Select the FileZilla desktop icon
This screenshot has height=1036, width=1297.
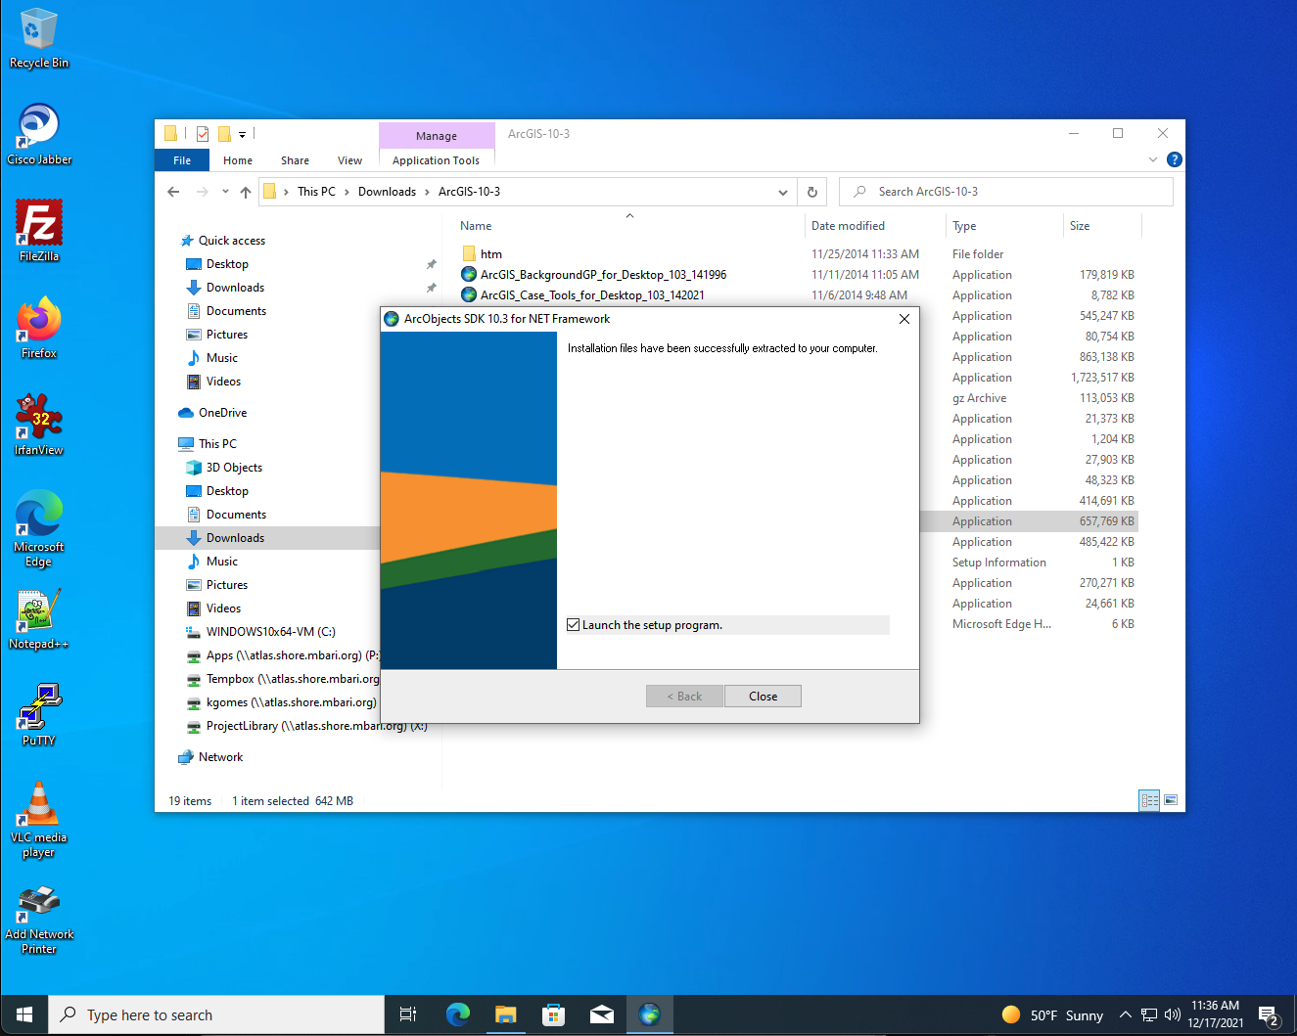[39, 231]
